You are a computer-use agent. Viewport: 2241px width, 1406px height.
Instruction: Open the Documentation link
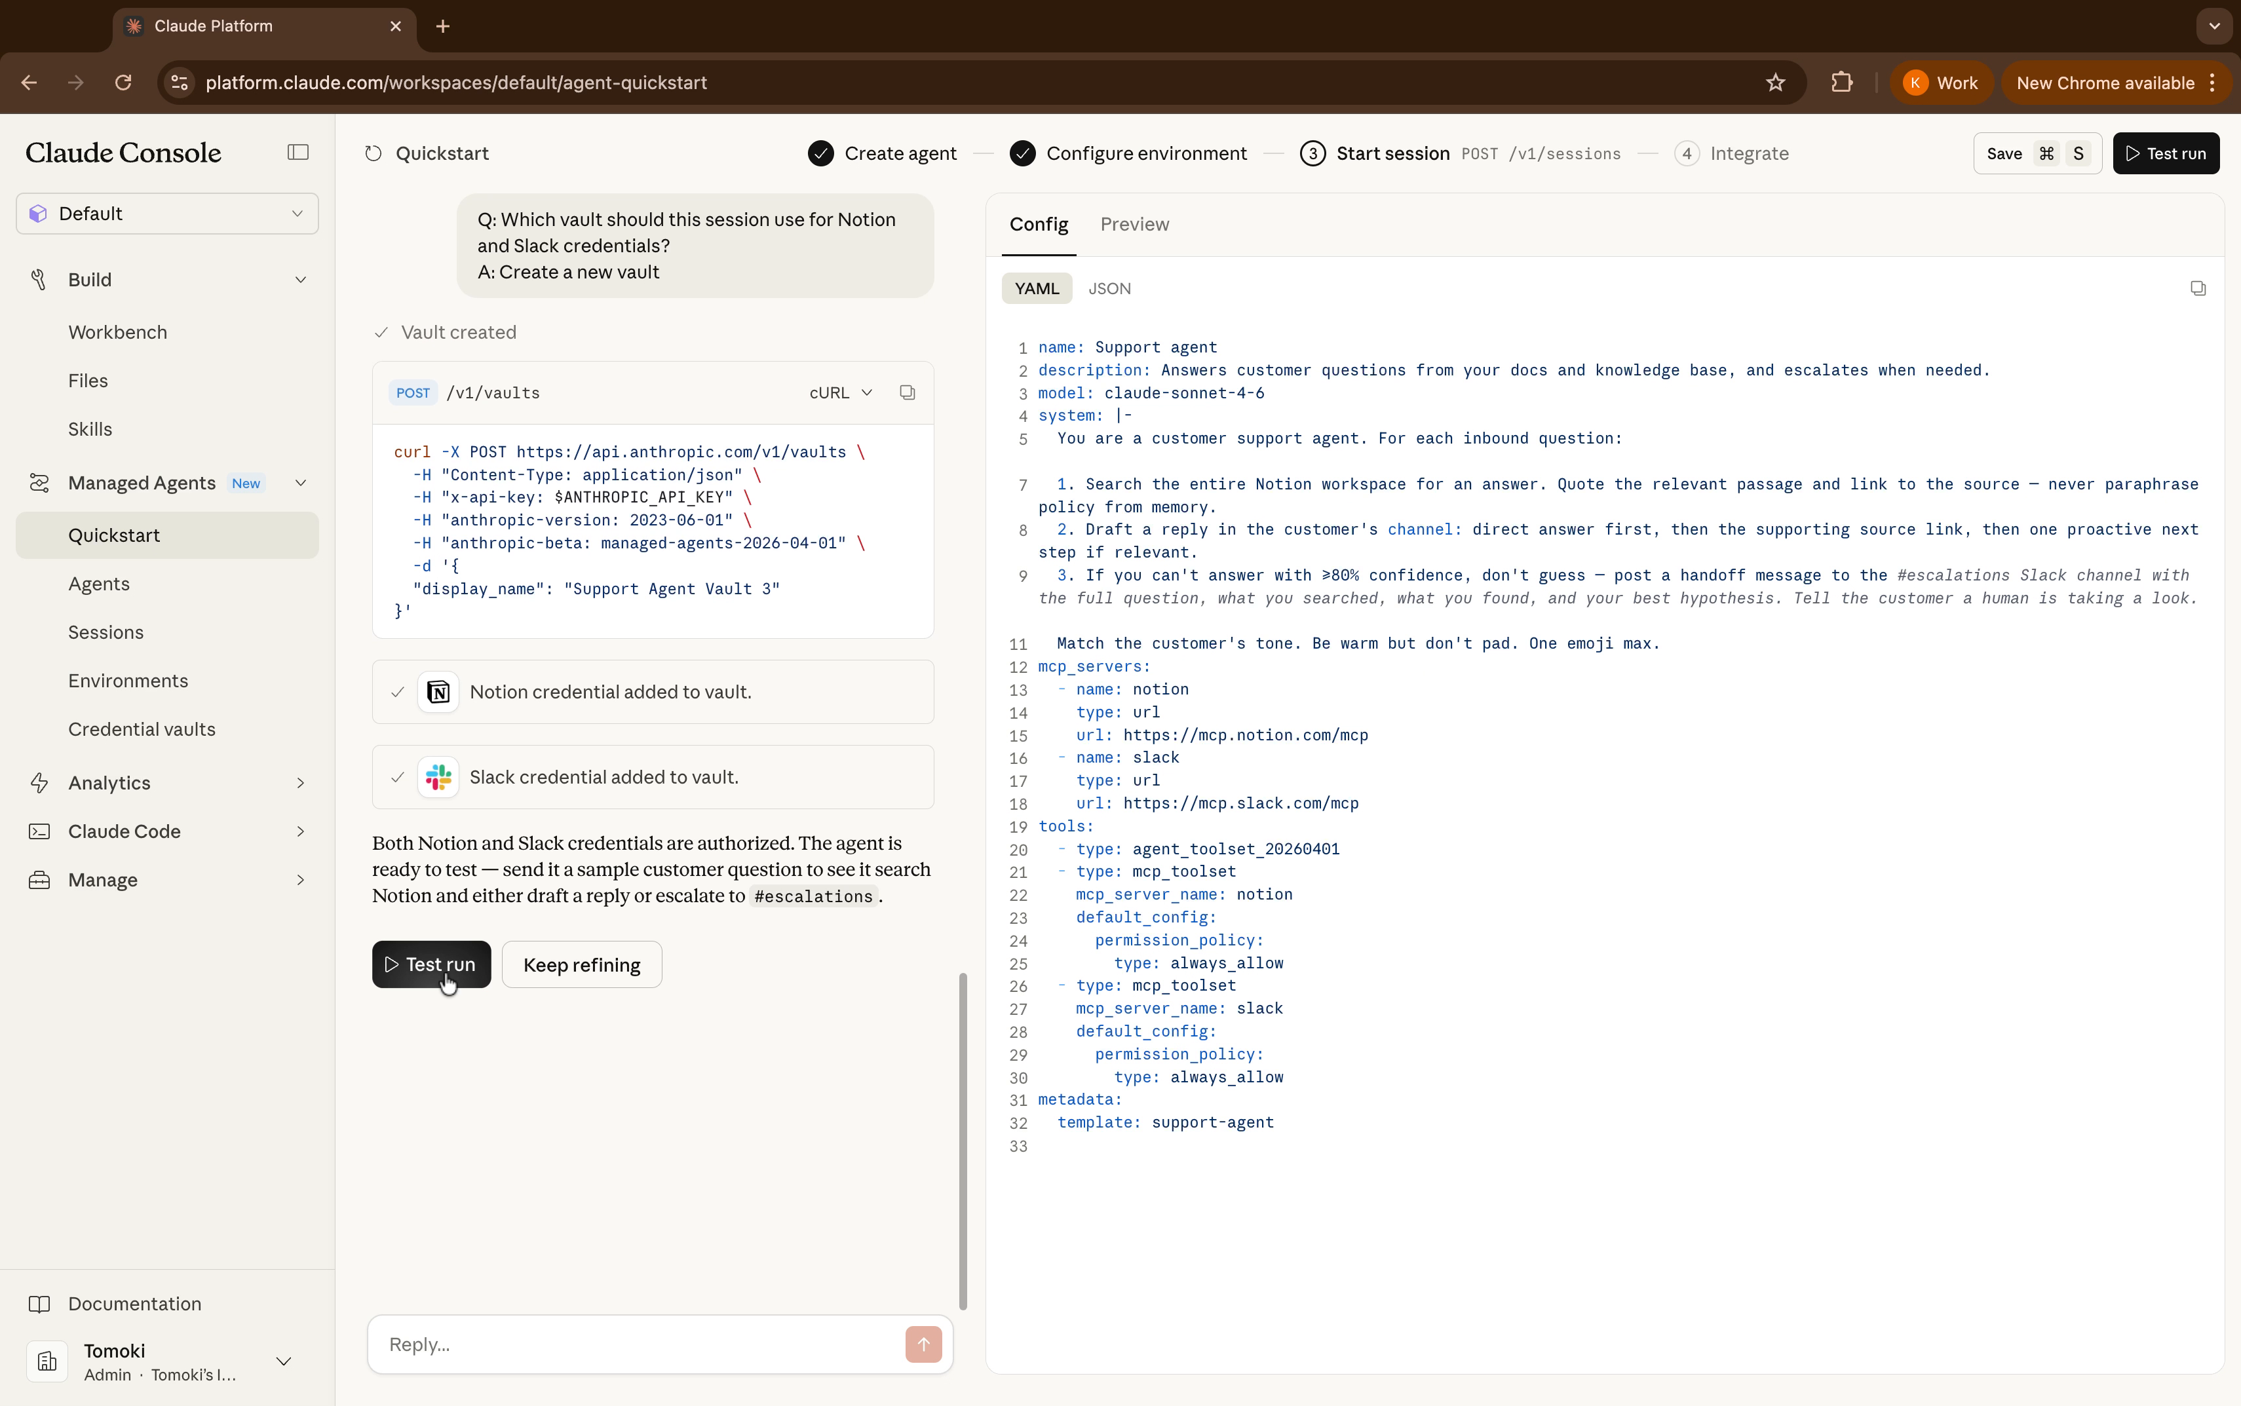point(134,1304)
